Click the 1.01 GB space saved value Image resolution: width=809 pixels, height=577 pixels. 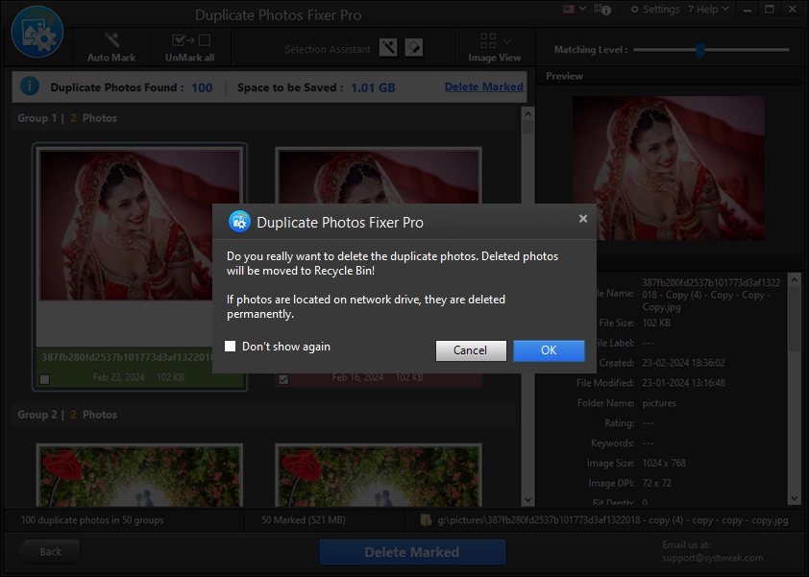pos(373,87)
